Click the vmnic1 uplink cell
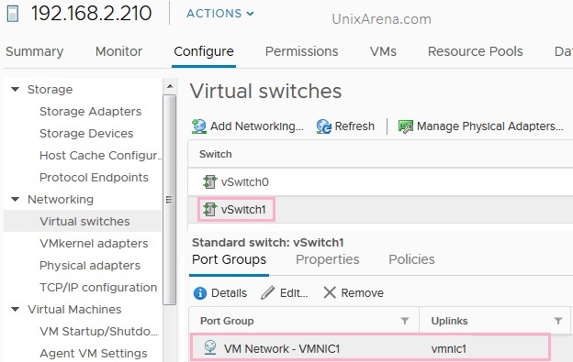The height and width of the screenshot is (362, 573). coord(449,349)
